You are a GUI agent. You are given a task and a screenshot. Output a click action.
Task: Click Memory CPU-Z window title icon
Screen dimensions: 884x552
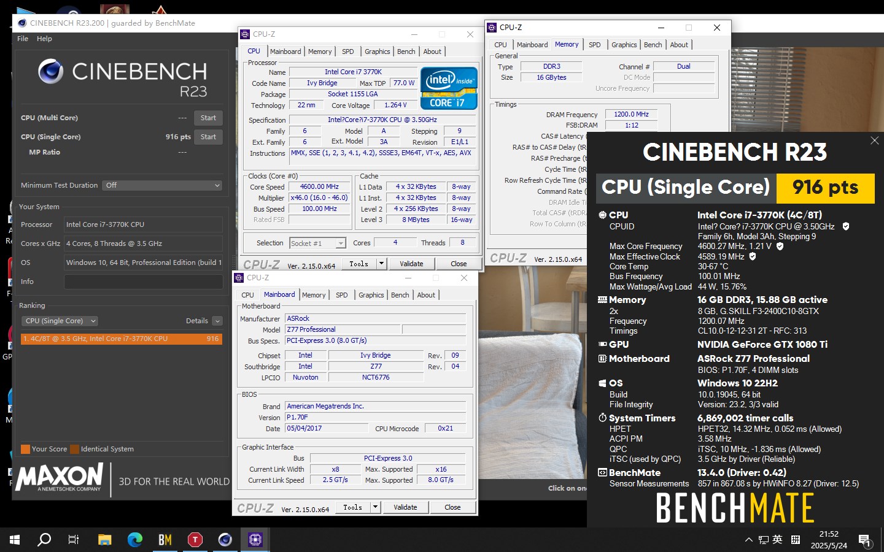(x=492, y=28)
